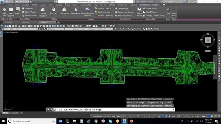Screen dimensions: 221x124
Task: Click the Plot printer icon in quick access toolbar
Action: click(17, 1)
